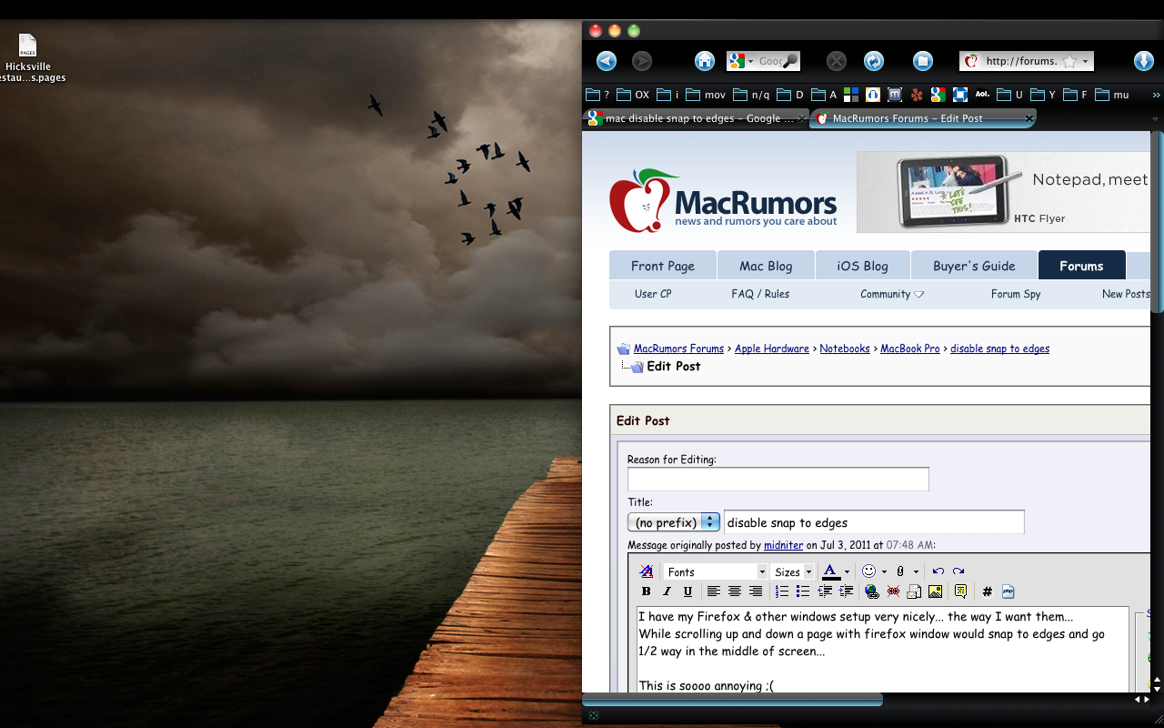Insert unordered bullet list
This screenshot has height=728, width=1164.
pyautogui.click(x=803, y=591)
